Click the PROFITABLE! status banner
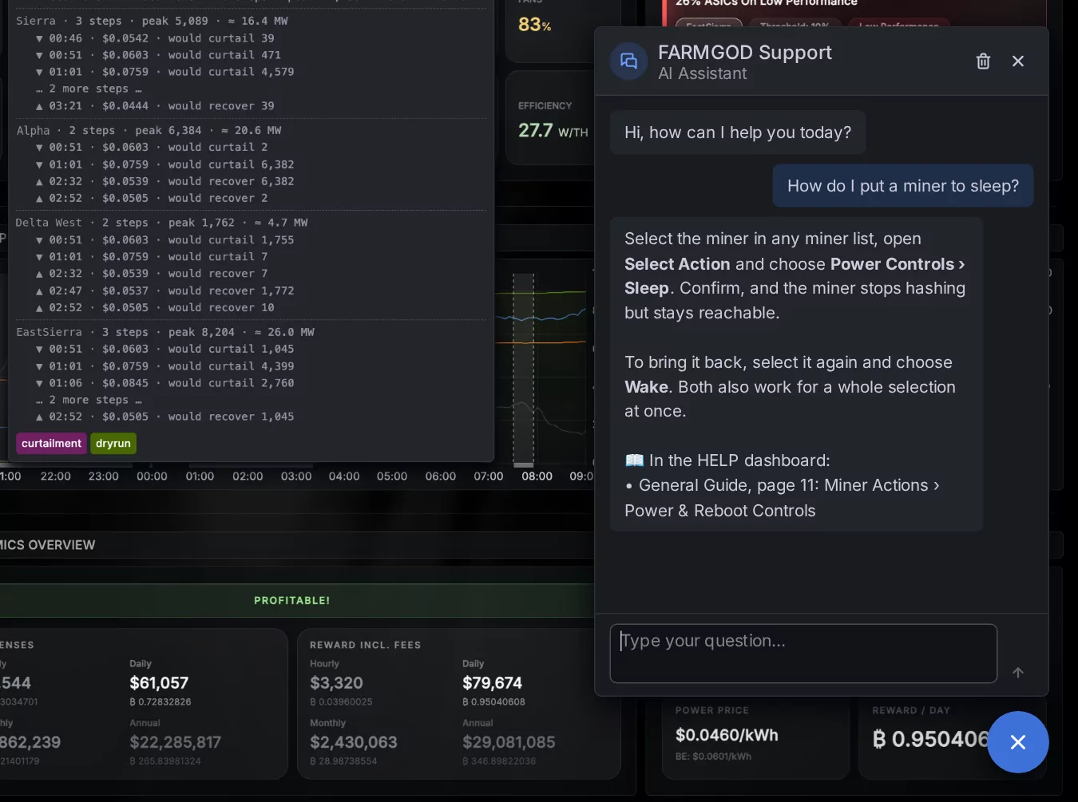The height and width of the screenshot is (802, 1078). click(x=292, y=600)
